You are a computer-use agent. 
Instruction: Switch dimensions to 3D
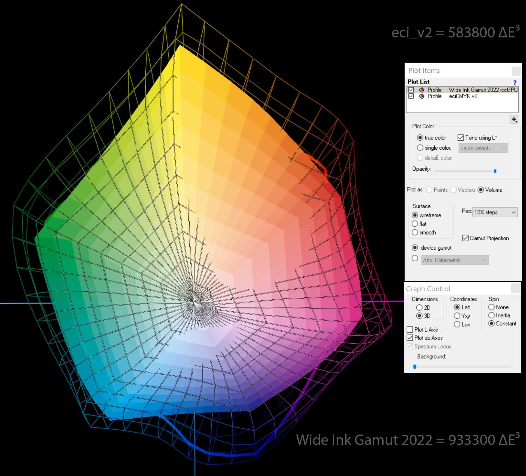(x=419, y=316)
